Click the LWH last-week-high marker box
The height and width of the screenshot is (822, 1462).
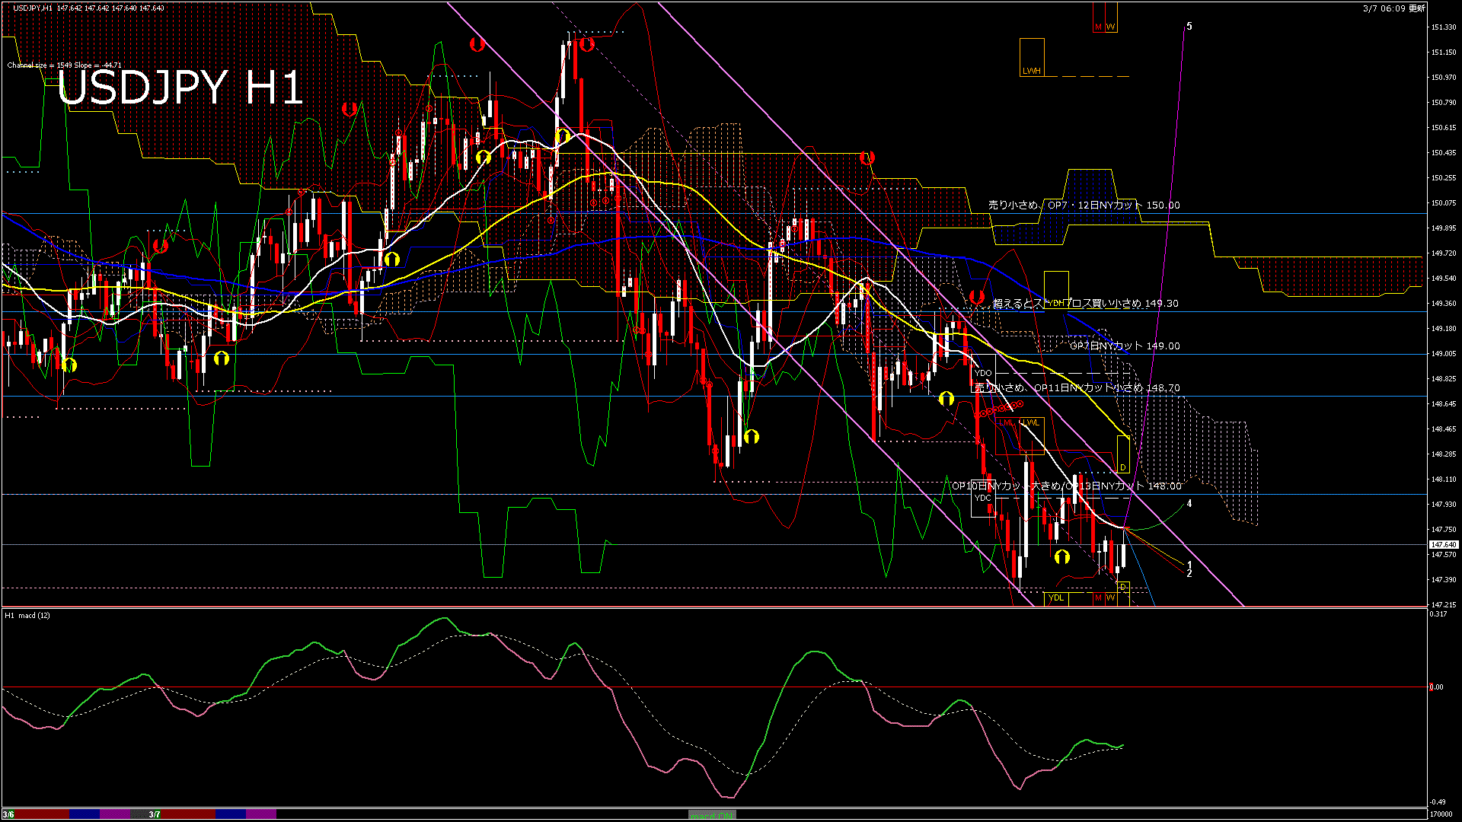point(1032,58)
